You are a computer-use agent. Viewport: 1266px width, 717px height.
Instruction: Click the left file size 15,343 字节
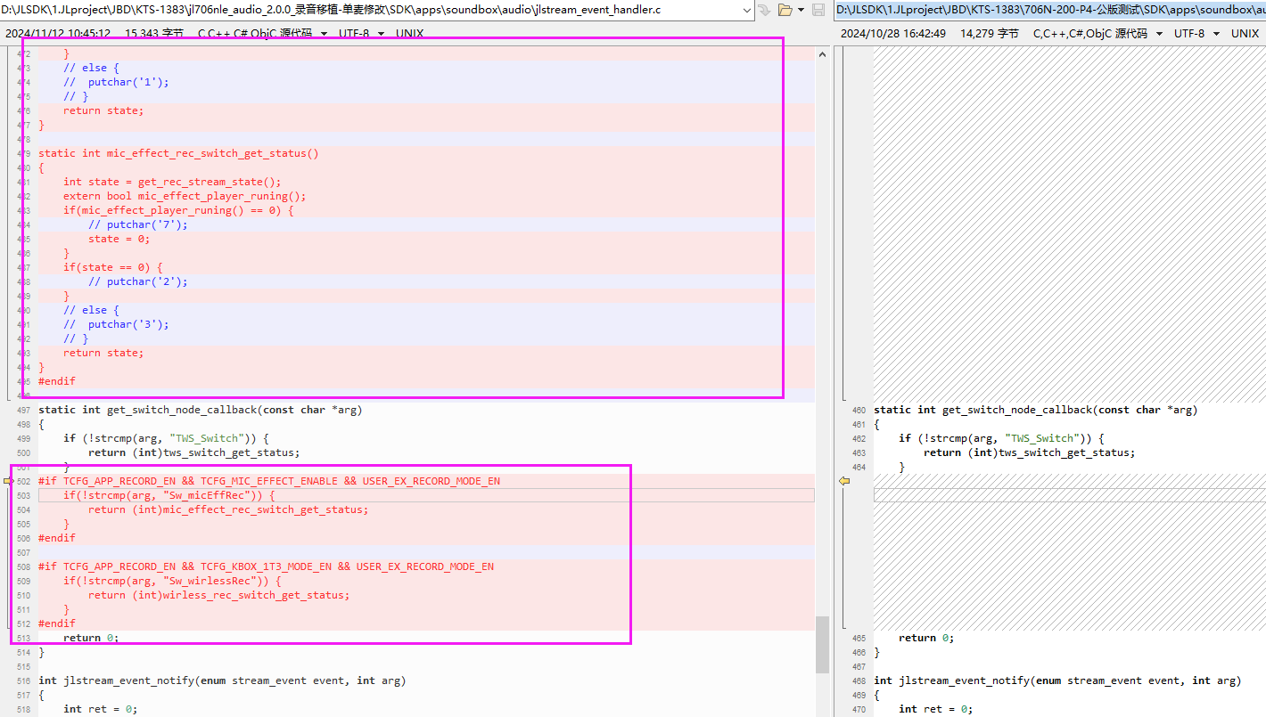pyautogui.click(x=154, y=33)
